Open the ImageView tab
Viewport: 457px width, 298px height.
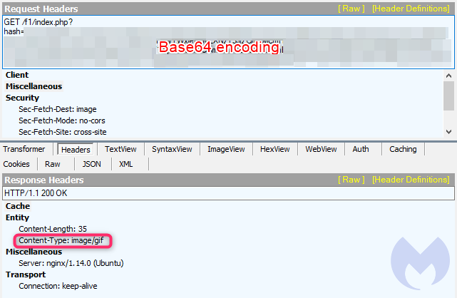coord(226,149)
